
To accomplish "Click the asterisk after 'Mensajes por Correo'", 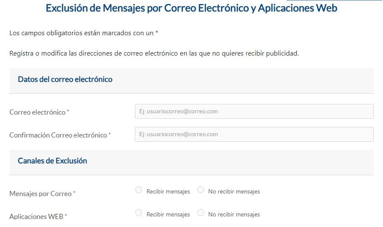I will (74, 193).
